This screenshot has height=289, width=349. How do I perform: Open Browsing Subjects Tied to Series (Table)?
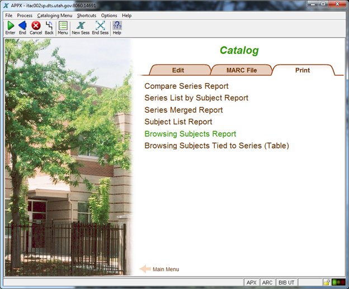(x=216, y=146)
